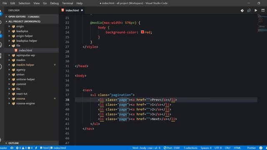
Task: Expand the leadsplus folder
Action: [x=9, y=31]
